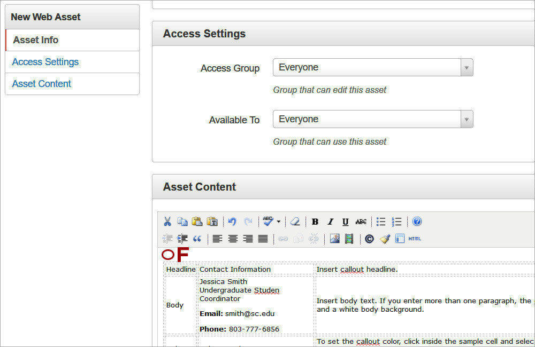Click the editor help button
This screenshot has width=535, height=347.
[x=416, y=221]
